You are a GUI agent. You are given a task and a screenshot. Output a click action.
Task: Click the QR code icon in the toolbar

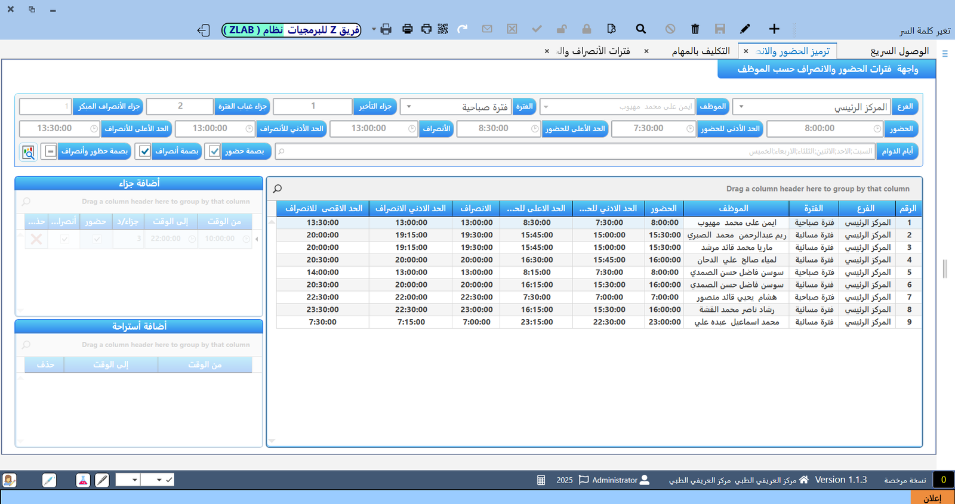coord(443,29)
